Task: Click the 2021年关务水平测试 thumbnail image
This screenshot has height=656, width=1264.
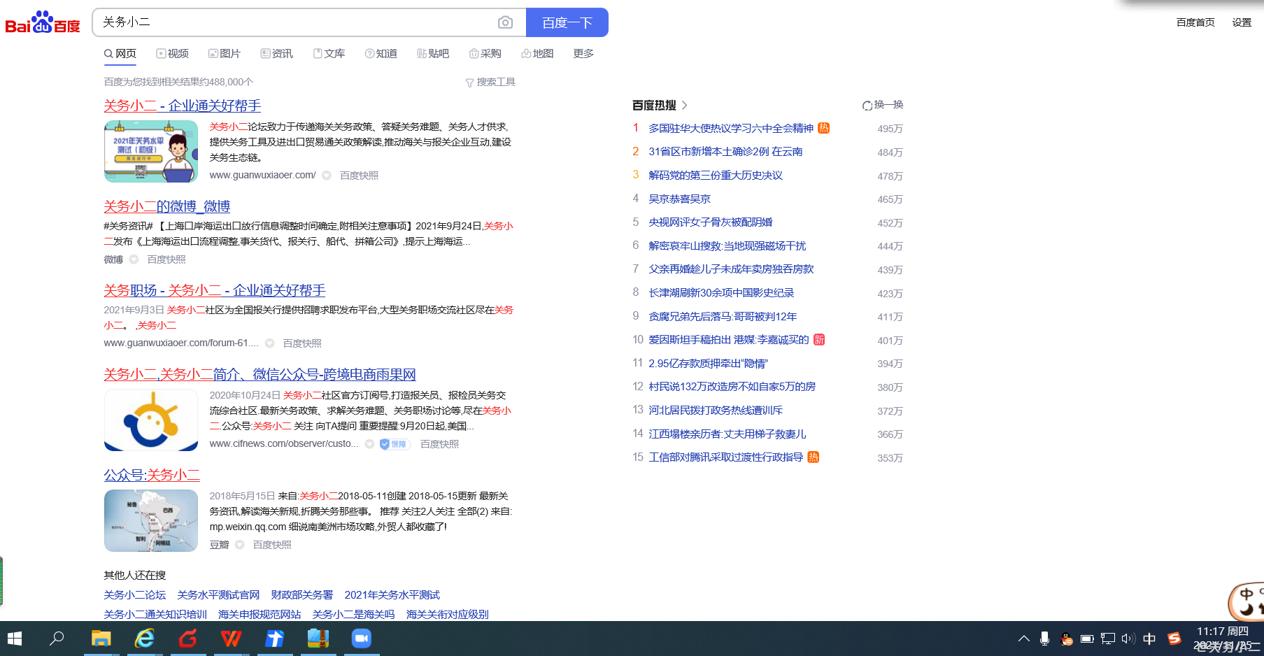Action: pos(151,151)
